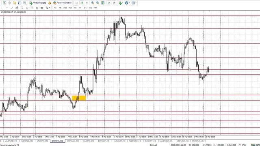Select the horizontal line drawing tool

pyautogui.click(x=7, y=8)
